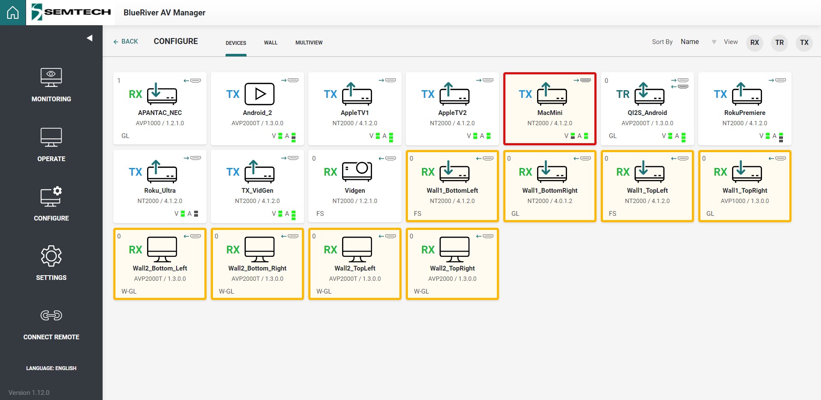
Task: Select the Connect Remote chain icon
Action: click(x=51, y=315)
